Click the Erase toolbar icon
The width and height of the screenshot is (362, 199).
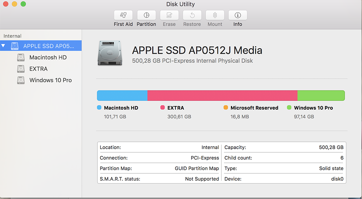pos(169,15)
